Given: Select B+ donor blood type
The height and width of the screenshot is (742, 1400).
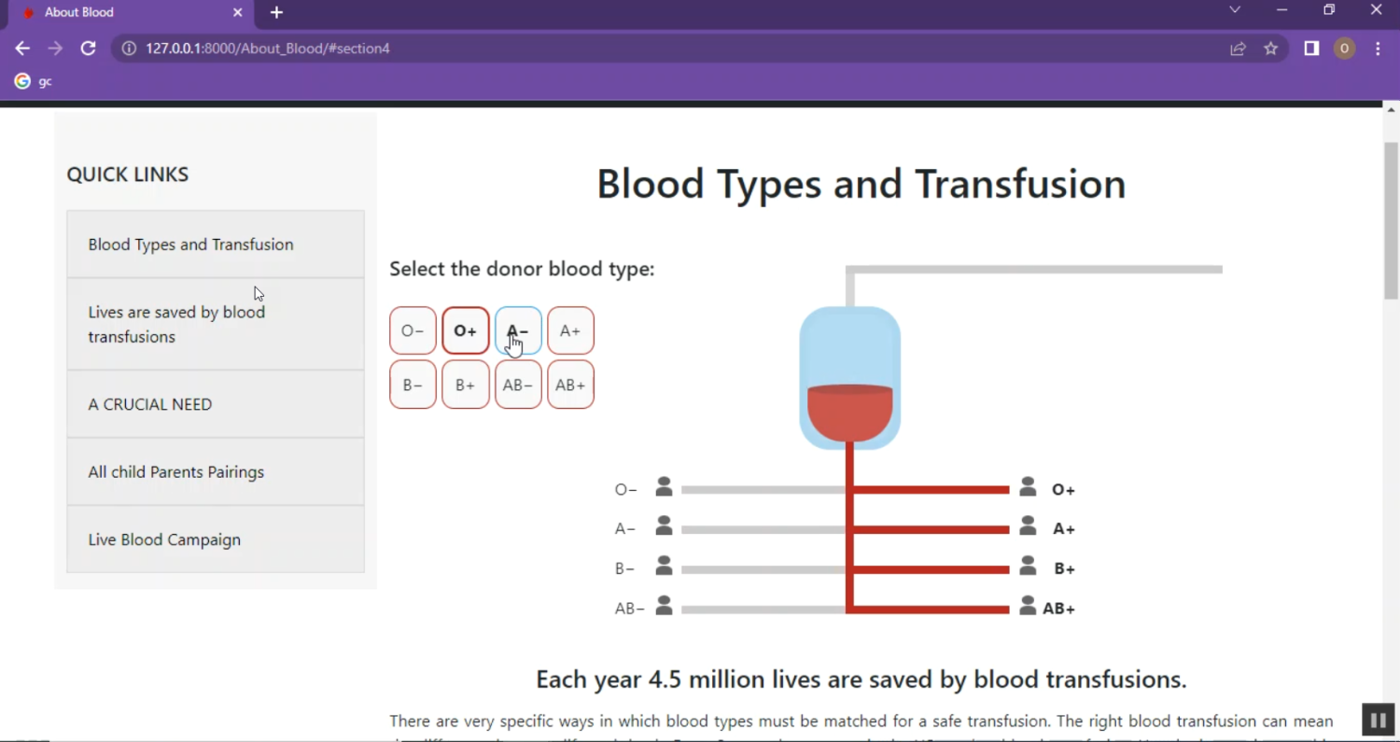Looking at the screenshot, I should [465, 385].
